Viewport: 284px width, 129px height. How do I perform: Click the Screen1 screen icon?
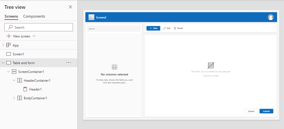coord(9,54)
